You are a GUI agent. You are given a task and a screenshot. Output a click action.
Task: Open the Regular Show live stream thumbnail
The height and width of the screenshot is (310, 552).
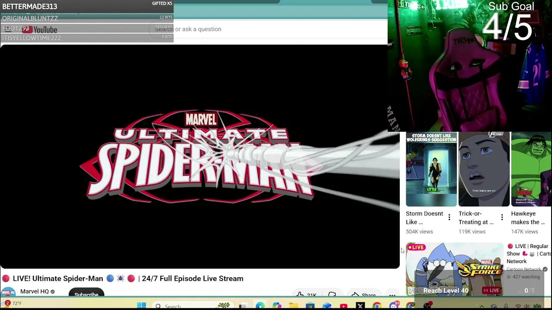455,269
